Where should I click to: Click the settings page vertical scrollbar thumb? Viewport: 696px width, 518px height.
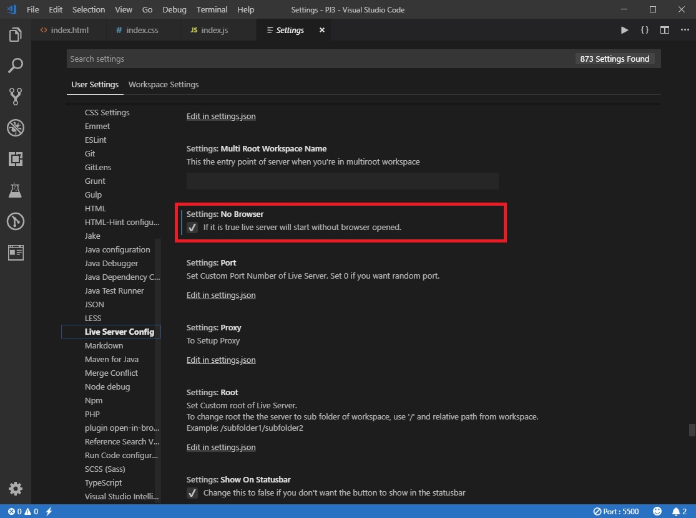click(x=691, y=430)
